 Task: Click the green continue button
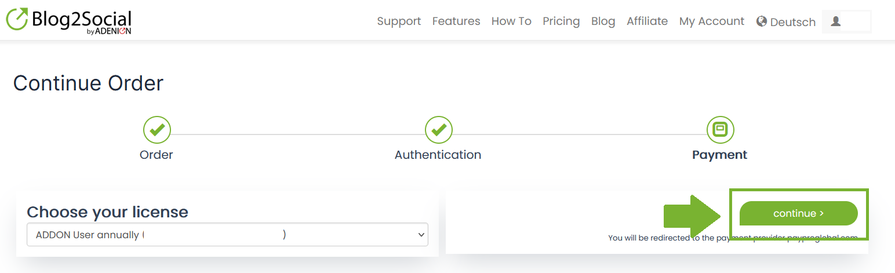click(798, 213)
